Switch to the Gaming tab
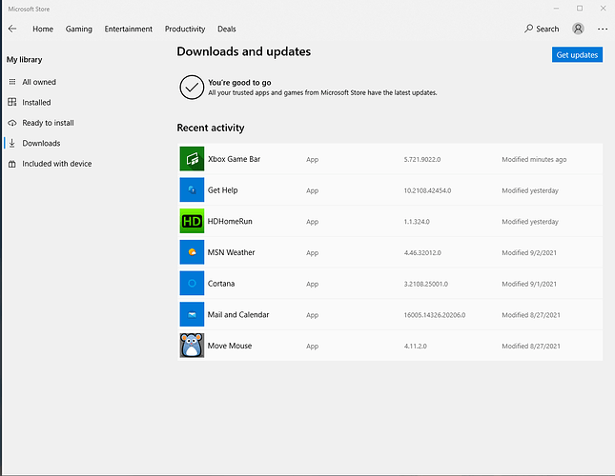Viewport: 615px width, 476px height. [x=79, y=30]
